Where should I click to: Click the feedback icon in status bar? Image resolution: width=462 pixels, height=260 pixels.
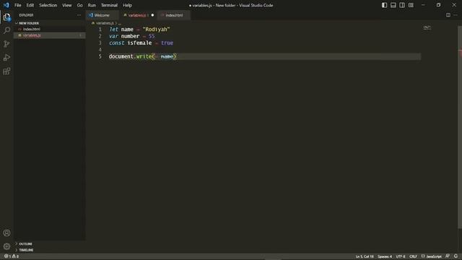pyautogui.click(x=448, y=256)
